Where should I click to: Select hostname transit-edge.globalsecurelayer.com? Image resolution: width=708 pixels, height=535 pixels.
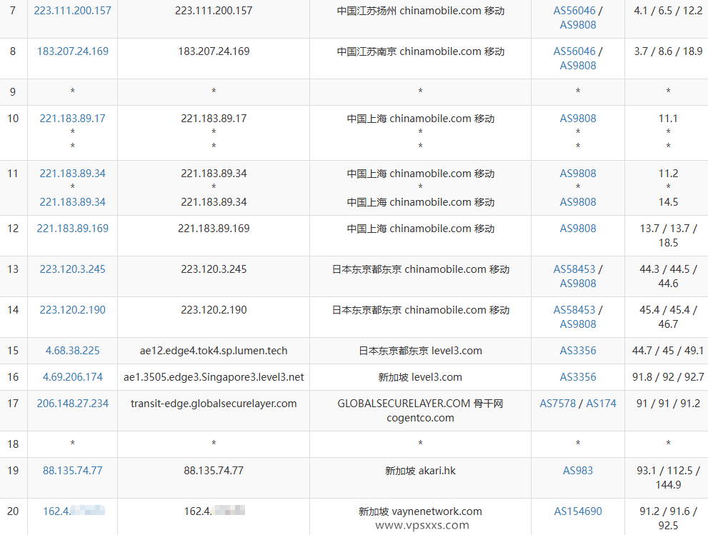click(214, 403)
